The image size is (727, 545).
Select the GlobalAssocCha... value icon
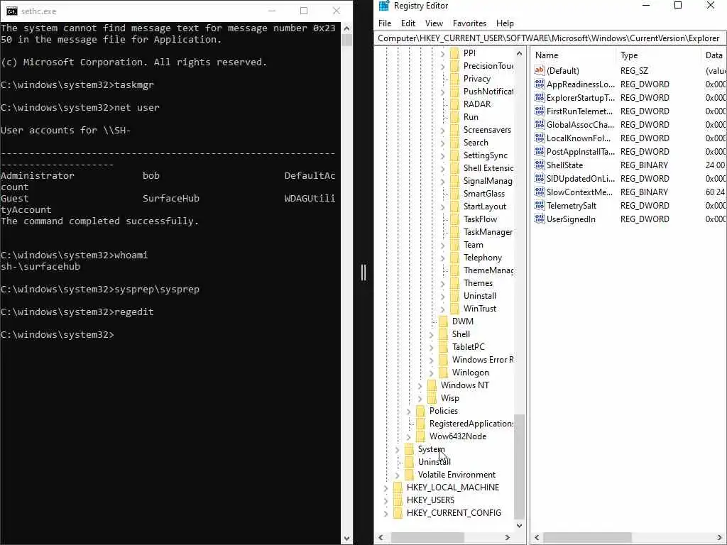click(540, 124)
